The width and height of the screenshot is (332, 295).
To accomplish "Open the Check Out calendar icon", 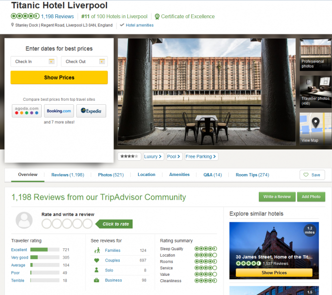I will coord(102,61).
